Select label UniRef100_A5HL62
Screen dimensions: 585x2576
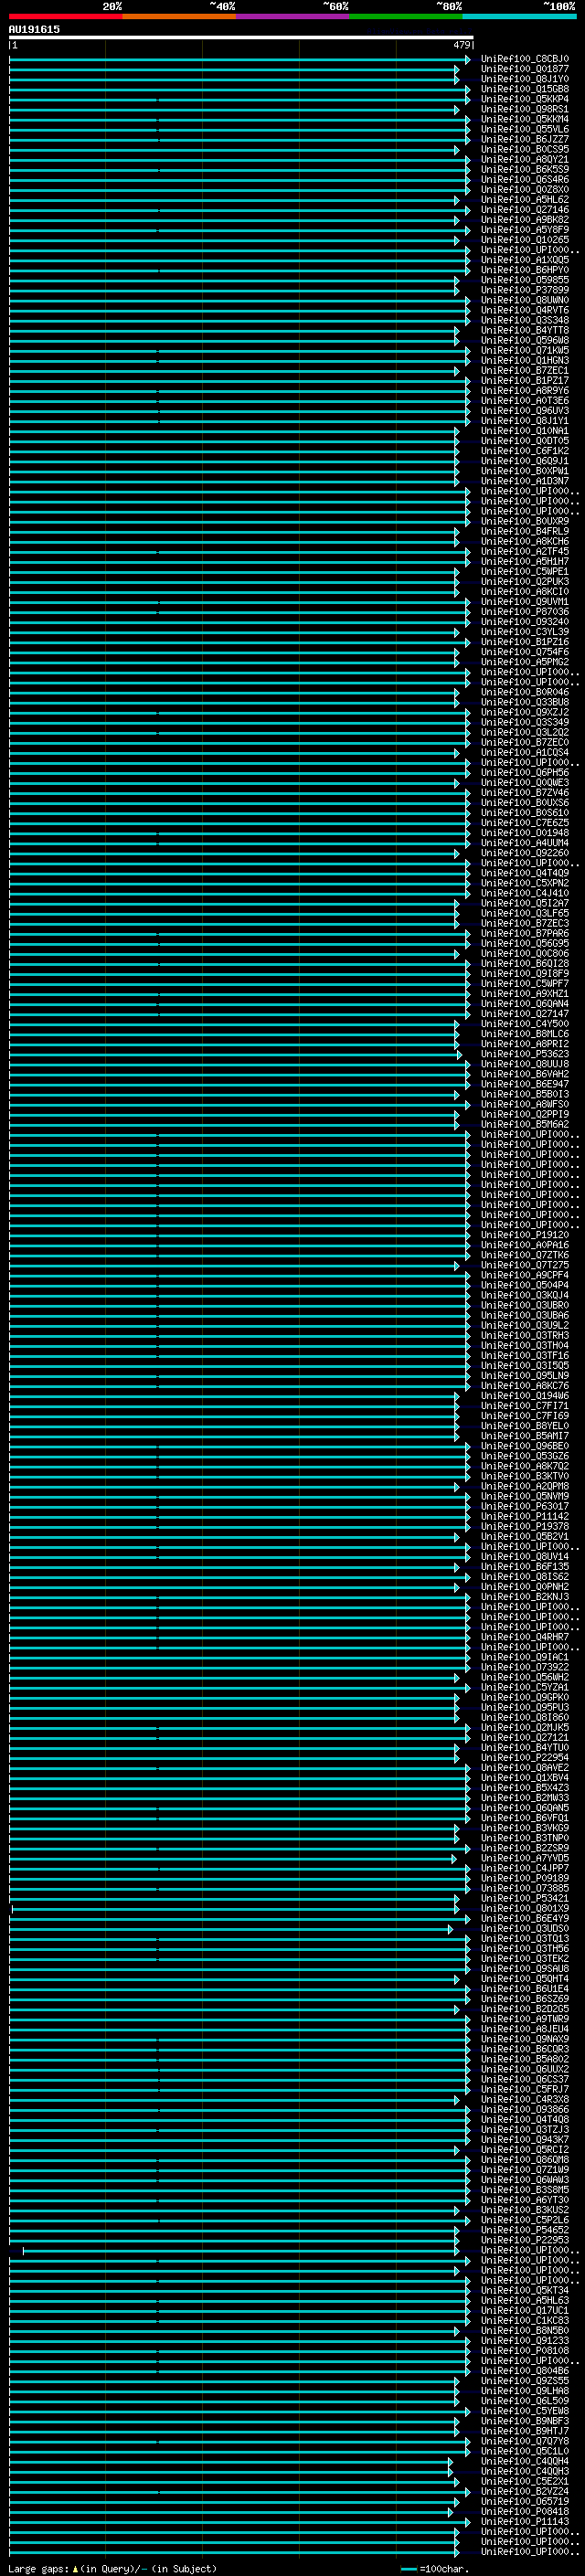[x=525, y=200]
